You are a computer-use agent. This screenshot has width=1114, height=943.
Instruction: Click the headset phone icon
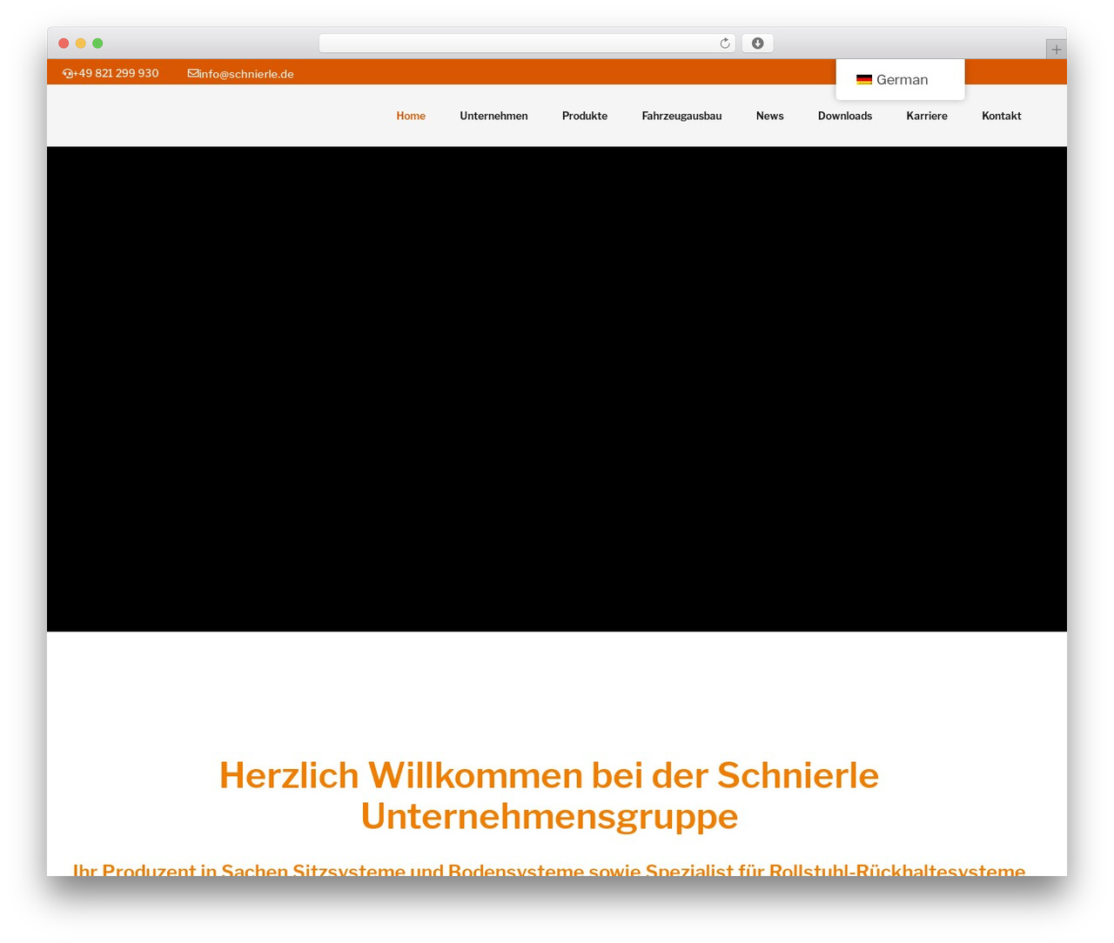[x=68, y=74]
